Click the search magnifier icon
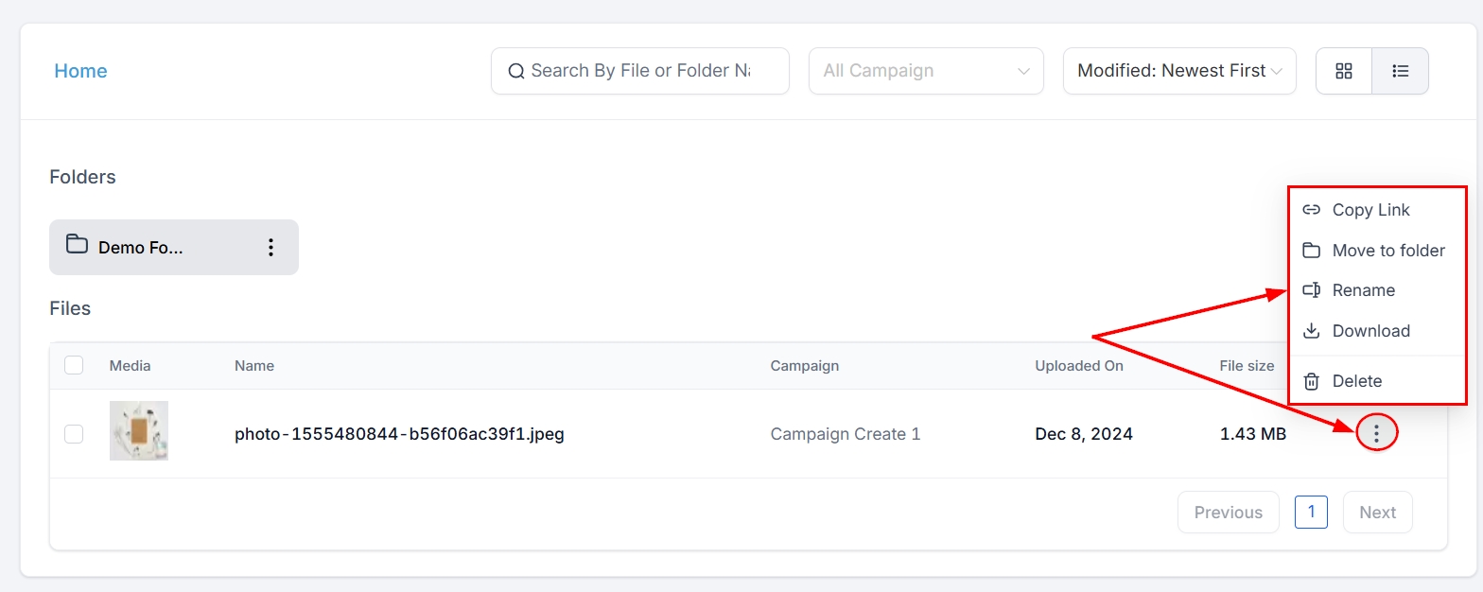1483x592 pixels. (x=516, y=71)
